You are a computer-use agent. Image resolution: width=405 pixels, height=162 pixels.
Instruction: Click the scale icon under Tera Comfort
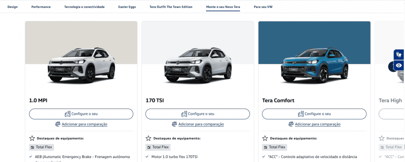click(291, 124)
